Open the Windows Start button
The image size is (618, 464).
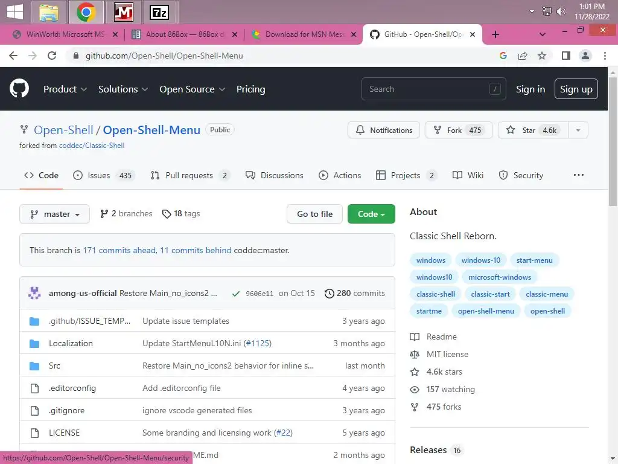click(15, 11)
